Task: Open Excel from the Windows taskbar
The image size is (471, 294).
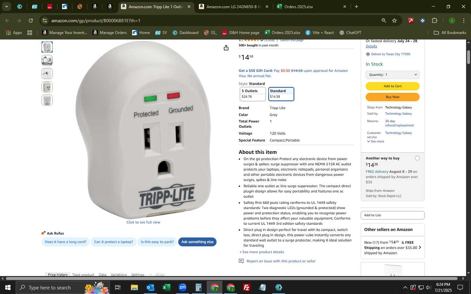Action: [166, 287]
